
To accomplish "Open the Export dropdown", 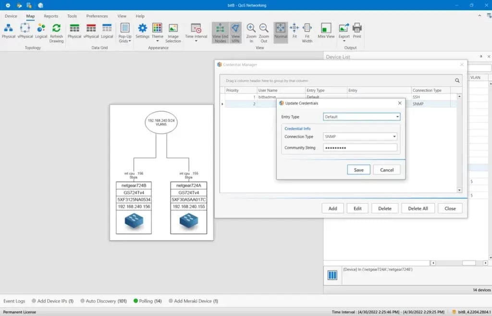I will point(344,33).
